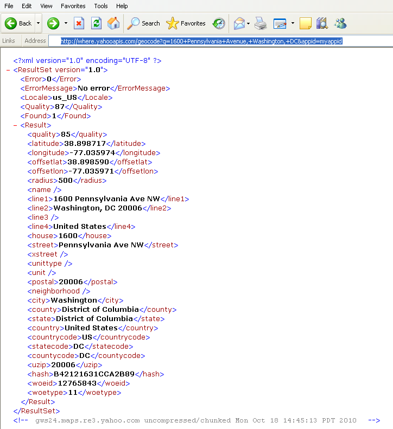Click the offsetlat value 38.898590

(88, 162)
